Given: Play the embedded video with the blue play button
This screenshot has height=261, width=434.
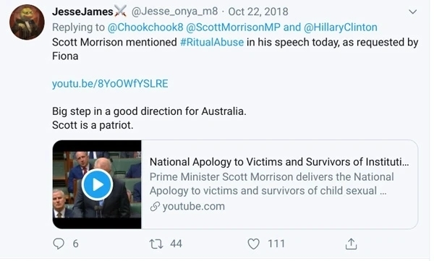Looking at the screenshot, I should click(x=97, y=184).
